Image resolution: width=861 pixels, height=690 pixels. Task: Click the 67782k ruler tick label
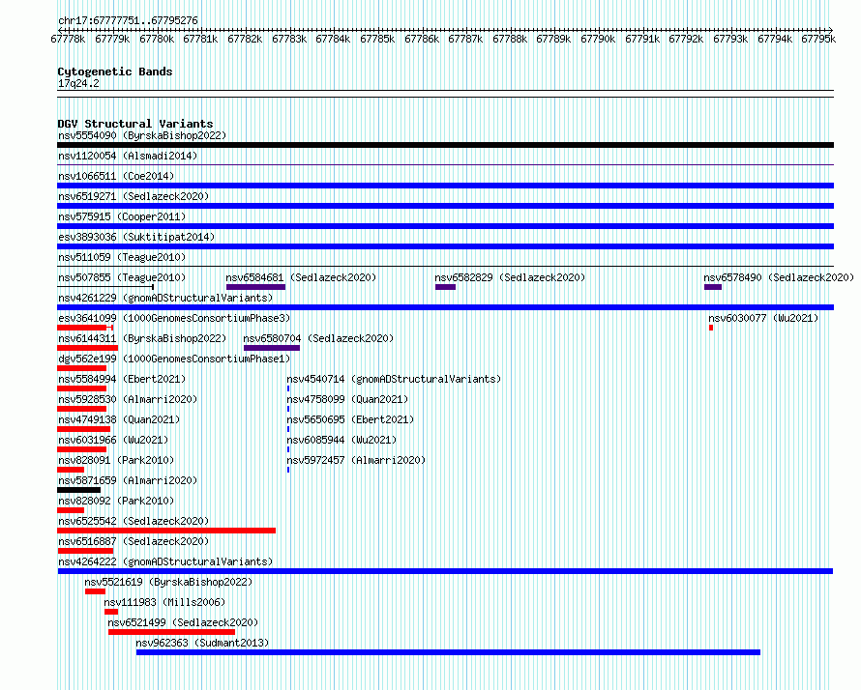click(245, 39)
